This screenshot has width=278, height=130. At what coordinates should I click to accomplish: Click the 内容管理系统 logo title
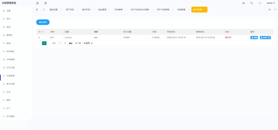(9, 3)
